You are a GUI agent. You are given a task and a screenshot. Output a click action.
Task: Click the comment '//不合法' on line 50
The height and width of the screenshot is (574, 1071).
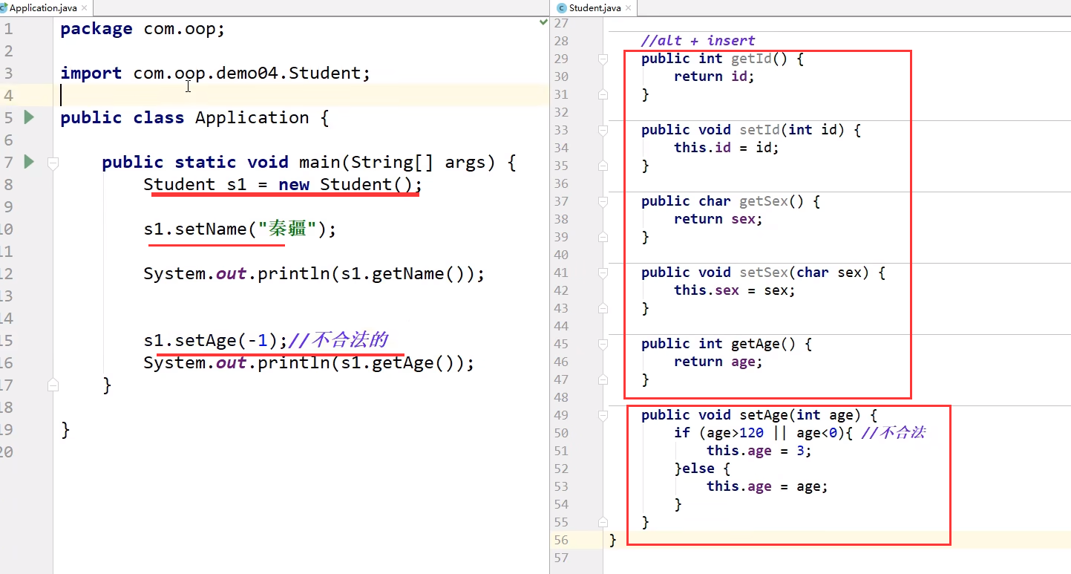(x=894, y=433)
